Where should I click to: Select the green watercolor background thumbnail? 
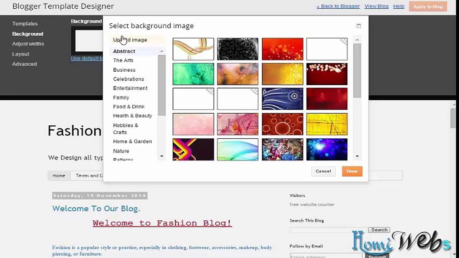pyautogui.click(x=193, y=74)
